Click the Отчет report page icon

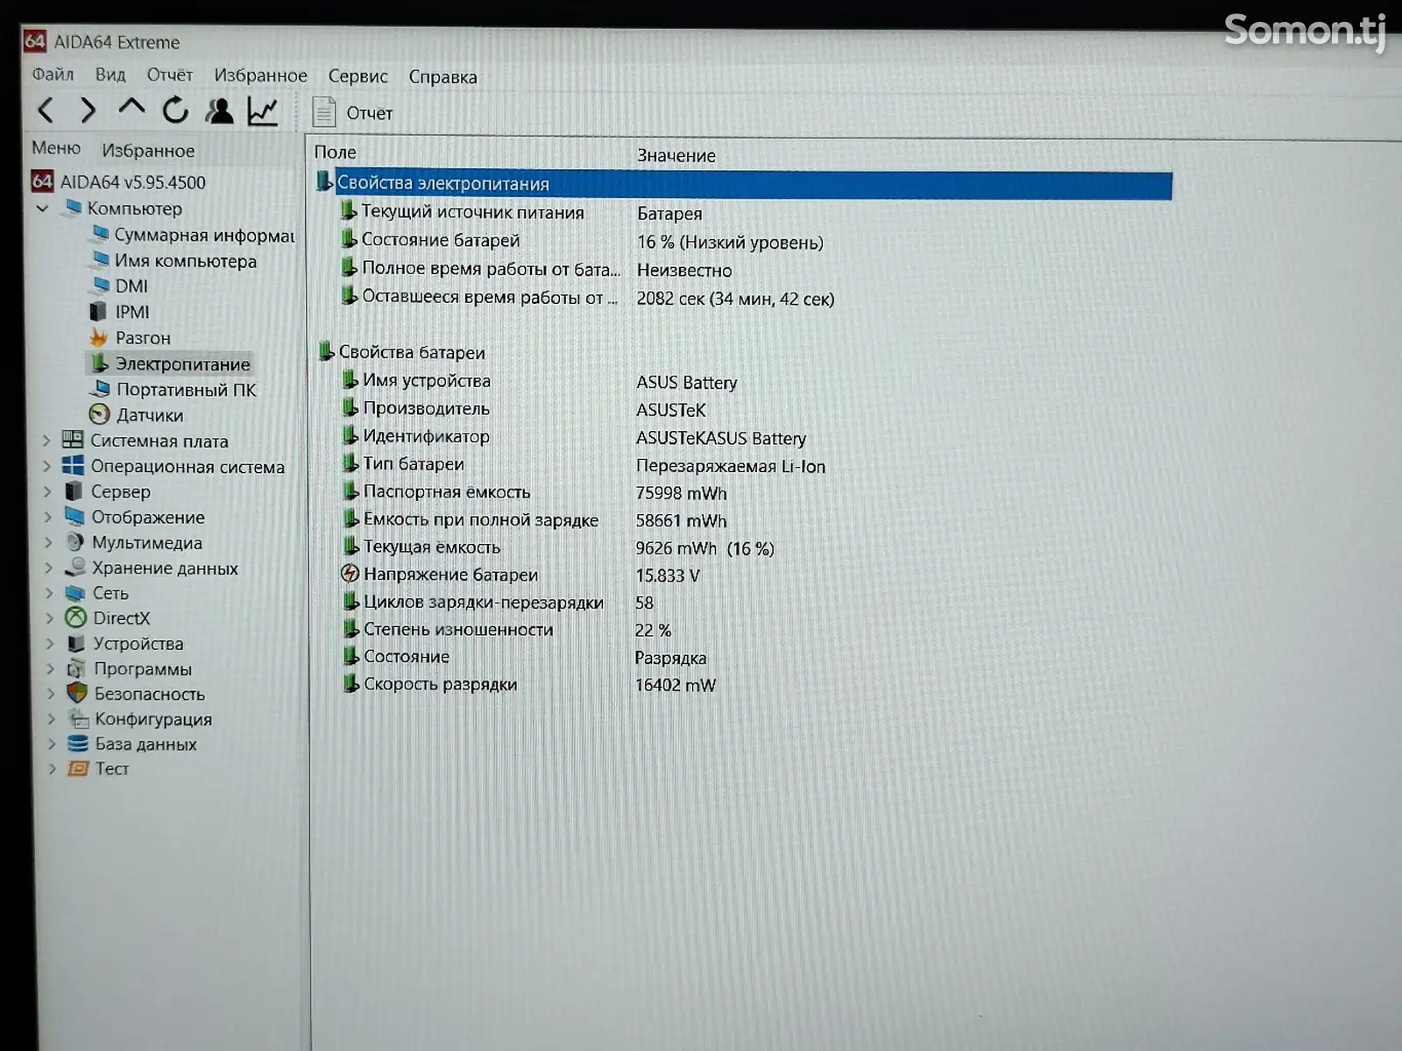pyautogui.click(x=324, y=112)
